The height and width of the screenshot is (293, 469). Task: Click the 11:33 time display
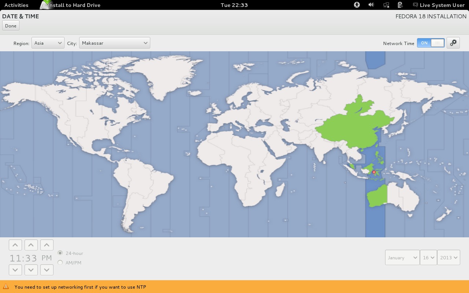23,258
